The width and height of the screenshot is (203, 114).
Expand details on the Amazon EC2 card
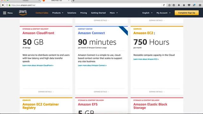[157, 92]
